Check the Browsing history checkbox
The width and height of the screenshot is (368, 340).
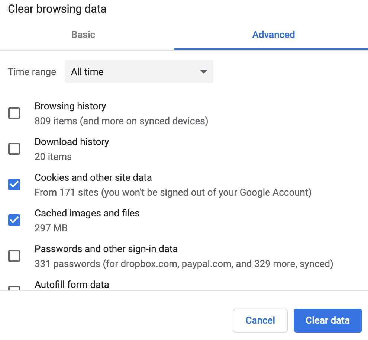coord(14,113)
